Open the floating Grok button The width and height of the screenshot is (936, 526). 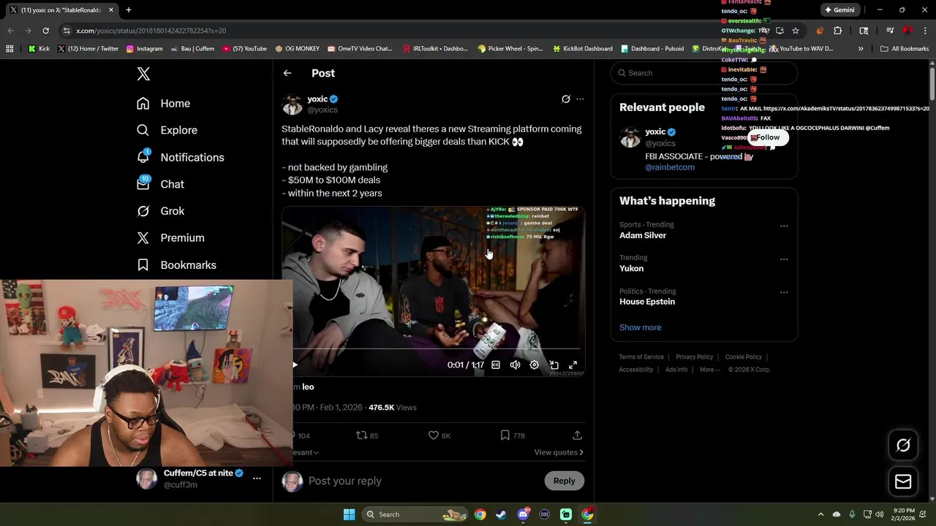903,445
